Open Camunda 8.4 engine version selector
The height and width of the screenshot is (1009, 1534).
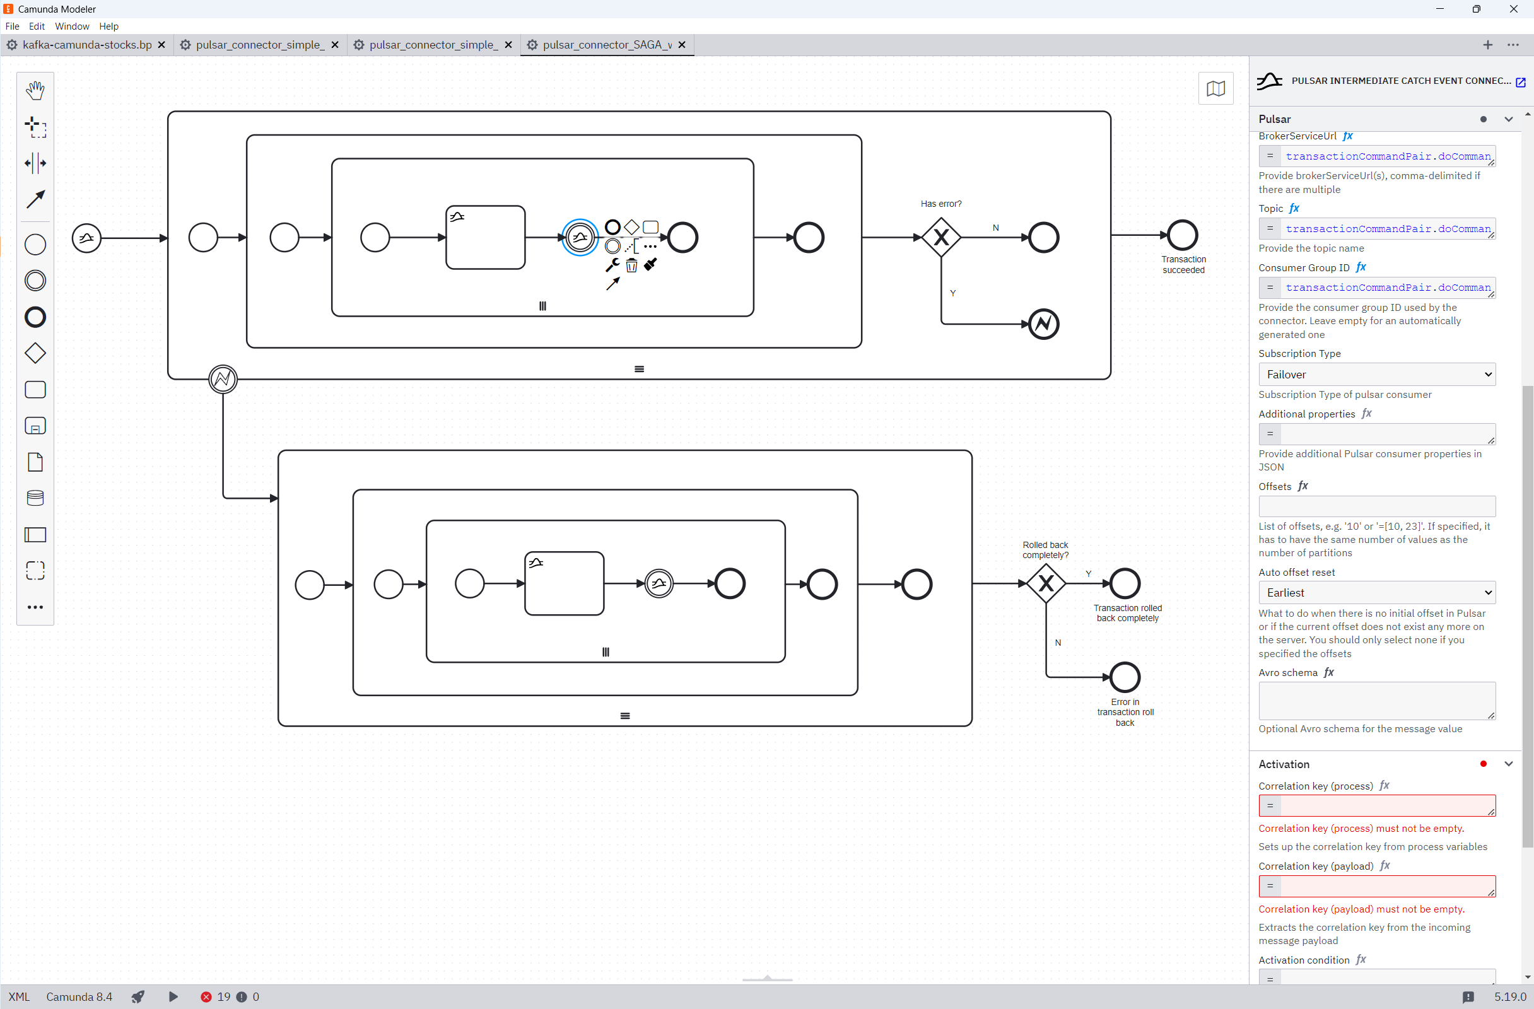(79, 997)
